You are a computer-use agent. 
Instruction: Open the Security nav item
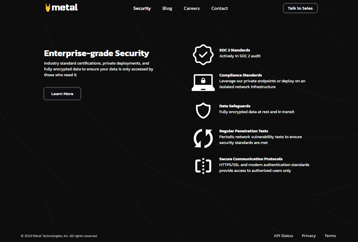coord(142,8)
